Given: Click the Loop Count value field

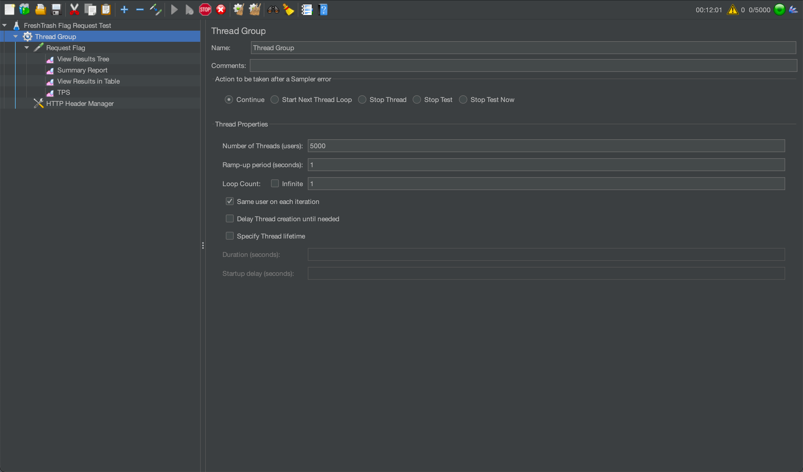Looking at the screenshot, I should [546, 184].
